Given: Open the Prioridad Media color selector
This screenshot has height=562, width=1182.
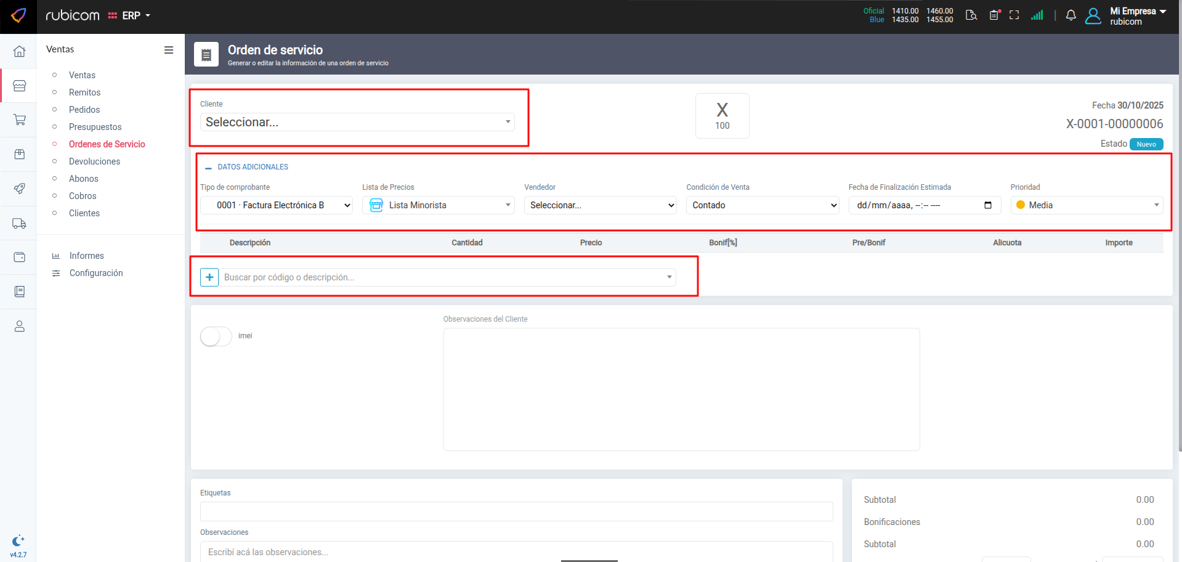Looking at the screenshot, I should click(1087, 205).
